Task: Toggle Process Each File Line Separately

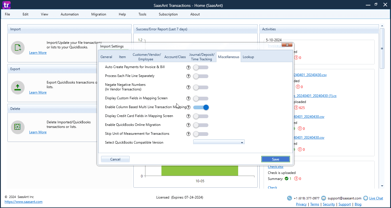Action: point(201,76)
